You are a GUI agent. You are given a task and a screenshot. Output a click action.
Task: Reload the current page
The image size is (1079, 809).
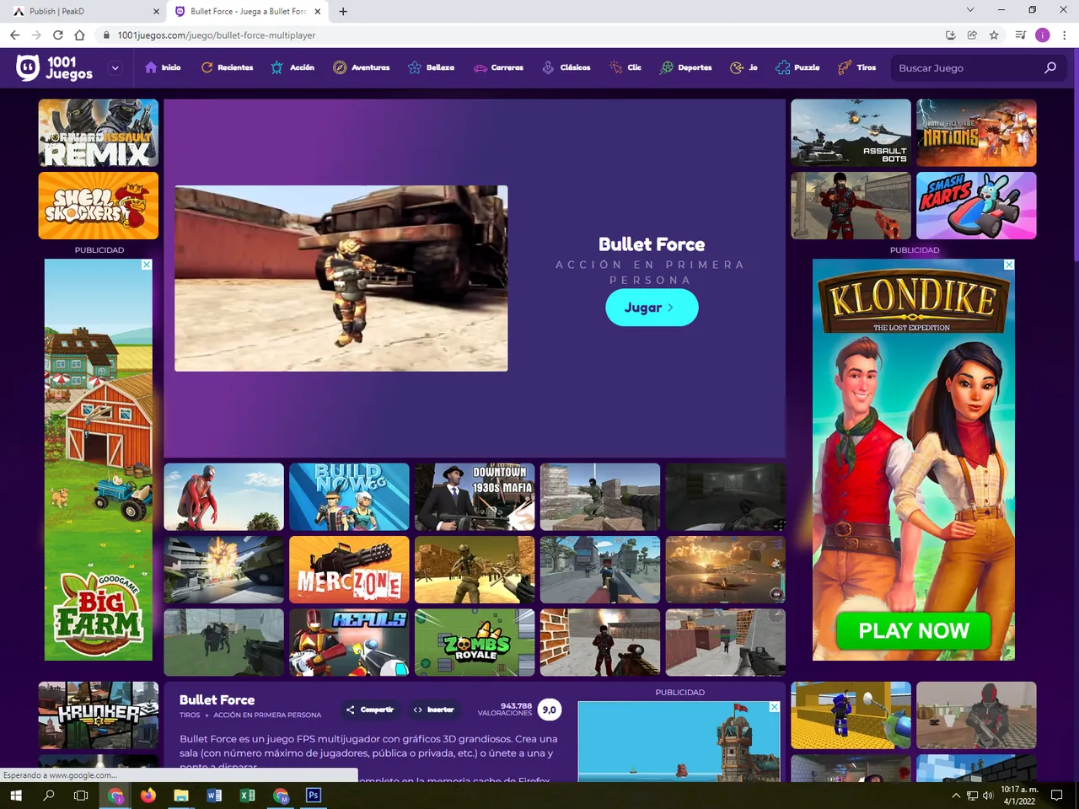58,35
